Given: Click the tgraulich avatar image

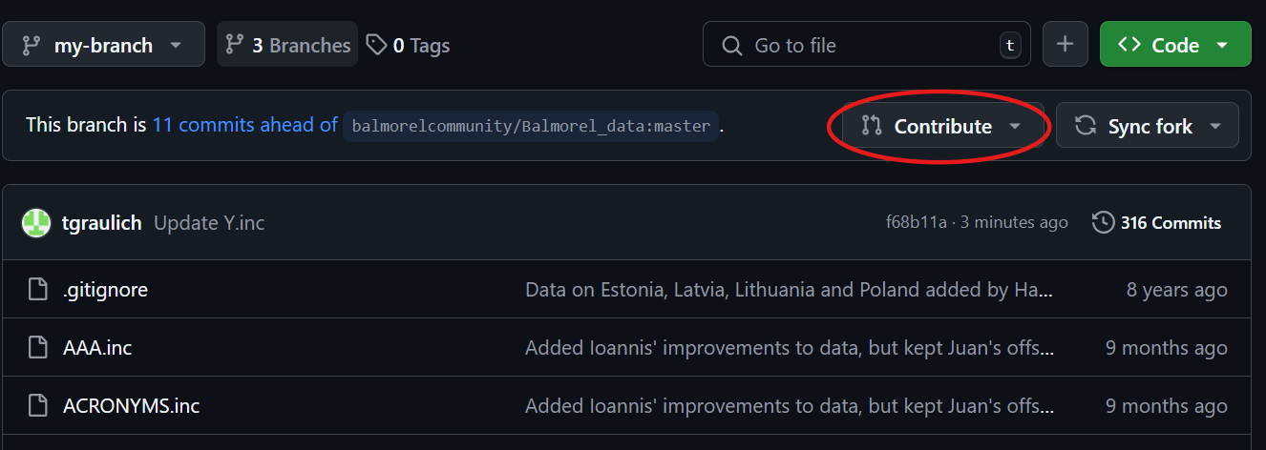Looking at the screenshot, I should coord(36,223).
